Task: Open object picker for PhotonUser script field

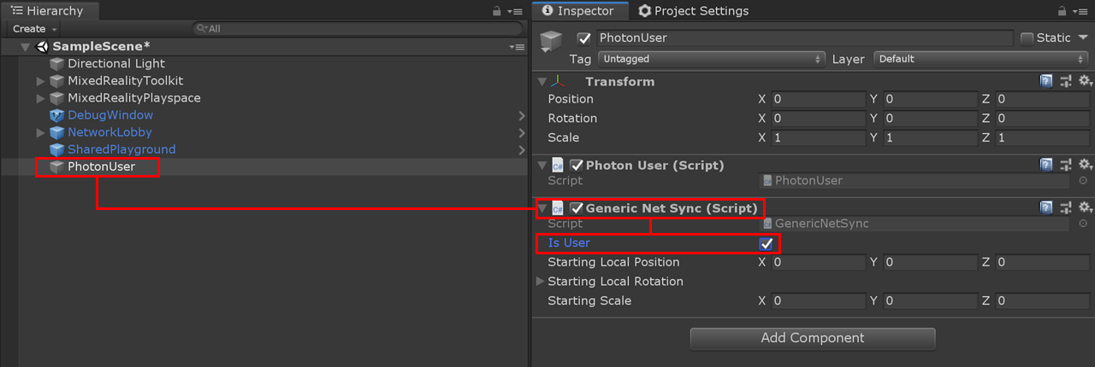Action: [x=1083, y=181]
